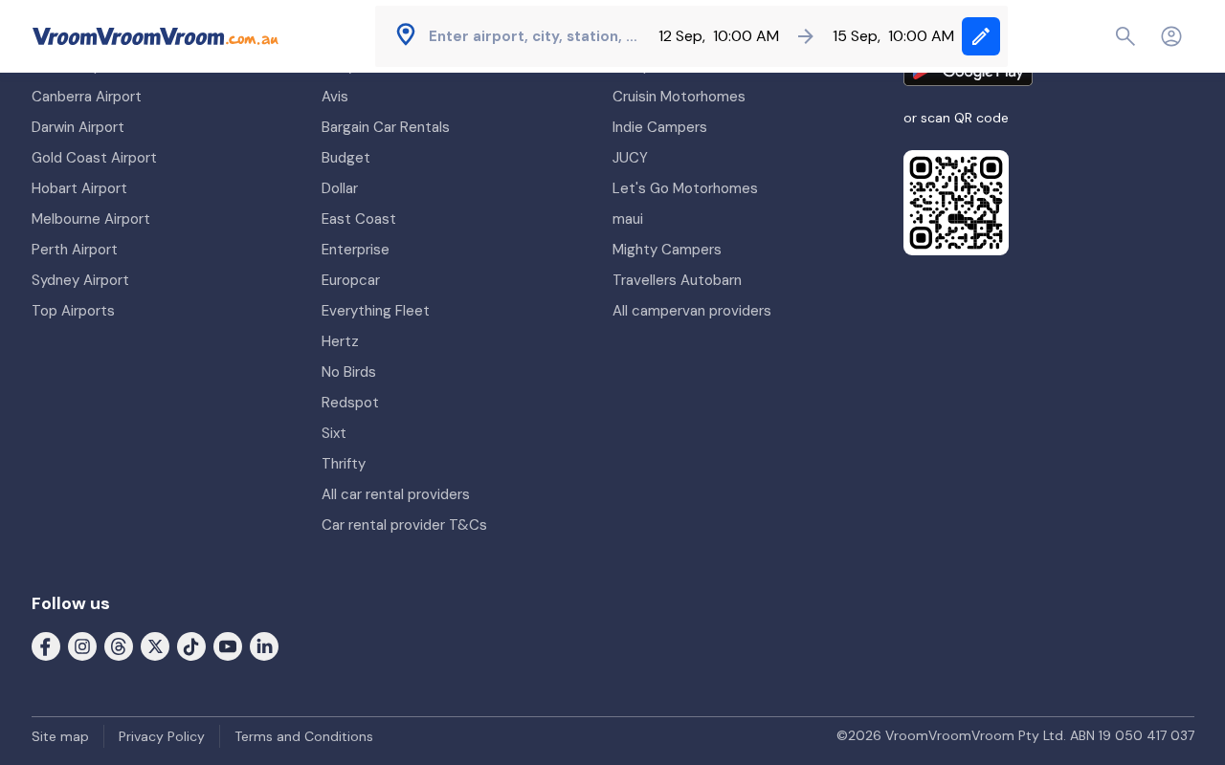The width and height of the screenshot is (1225, 765).
Task: Select the 15 Sep return date
Action: pyautogui.click(x=857, y=36)
